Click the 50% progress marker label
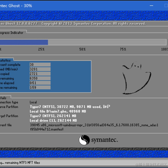168x168 pixels. click(x=83, y=49)
